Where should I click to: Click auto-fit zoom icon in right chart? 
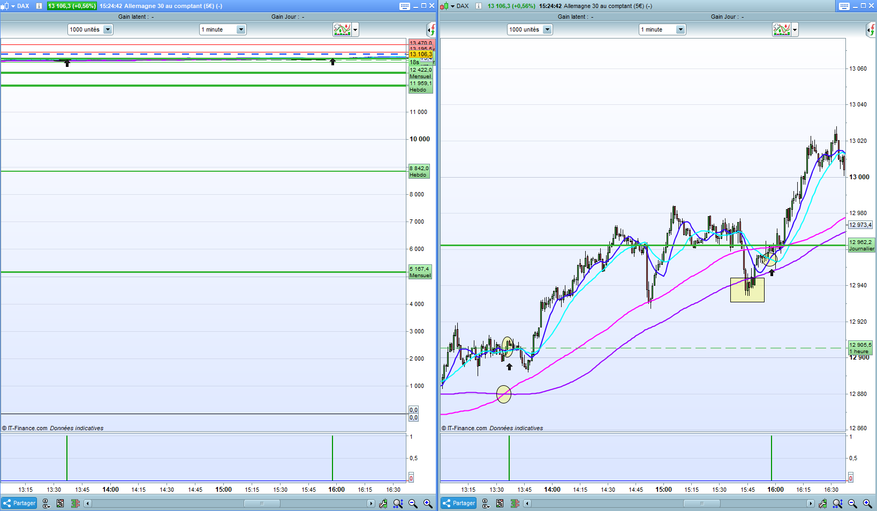pos(837,504)
